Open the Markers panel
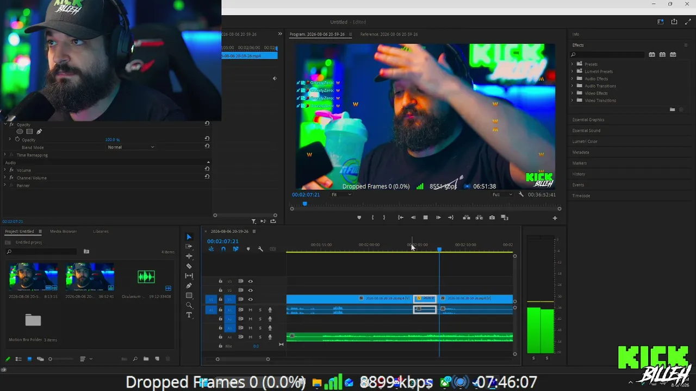 pos(579,163)
